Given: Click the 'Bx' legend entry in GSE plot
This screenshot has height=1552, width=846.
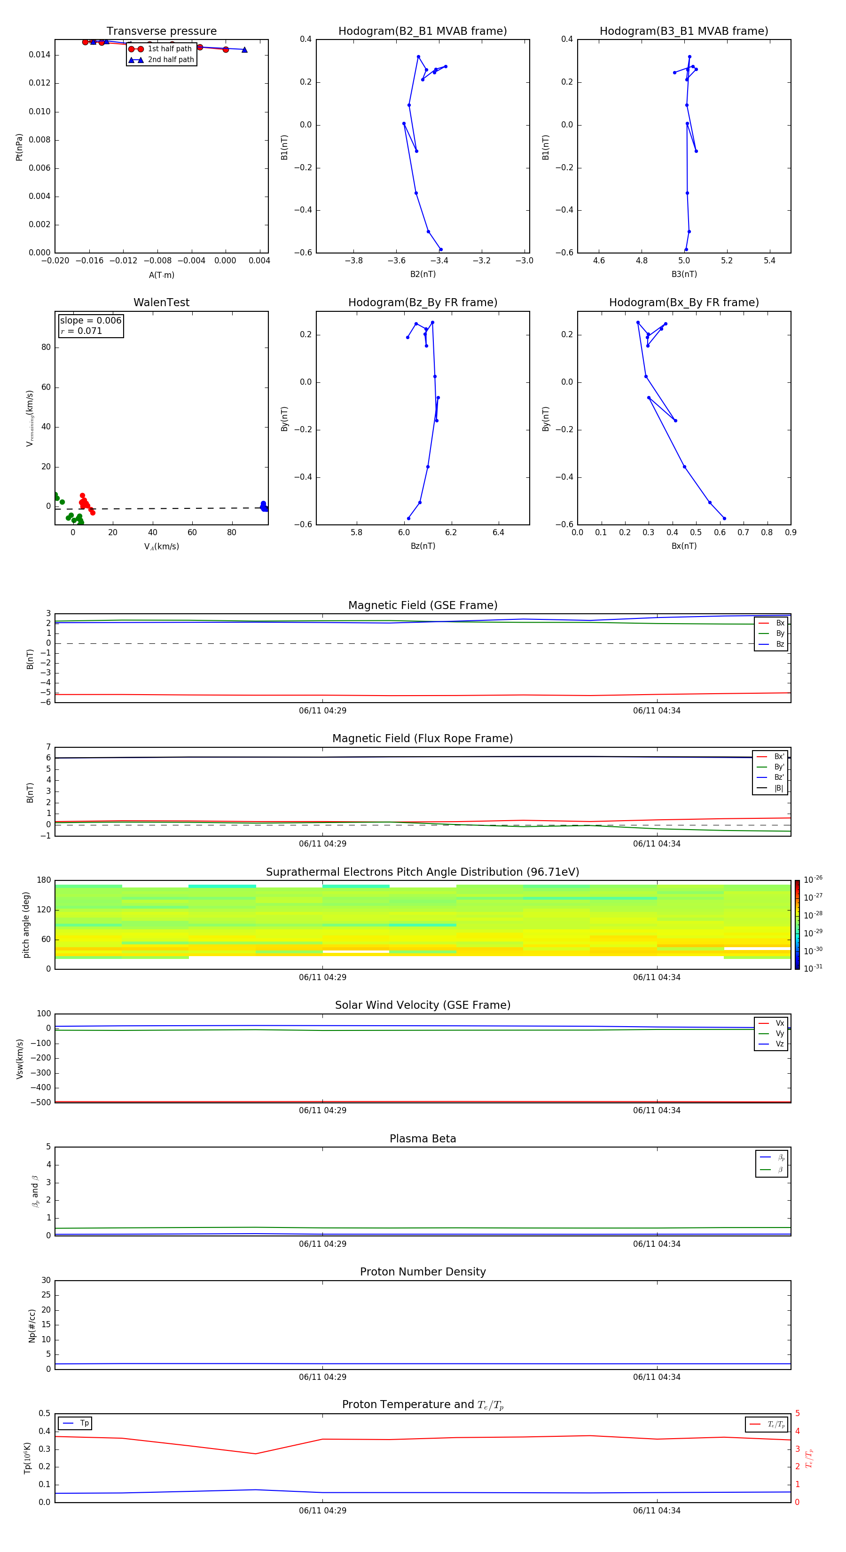Looking at the screenshot, I should [771, 623].
